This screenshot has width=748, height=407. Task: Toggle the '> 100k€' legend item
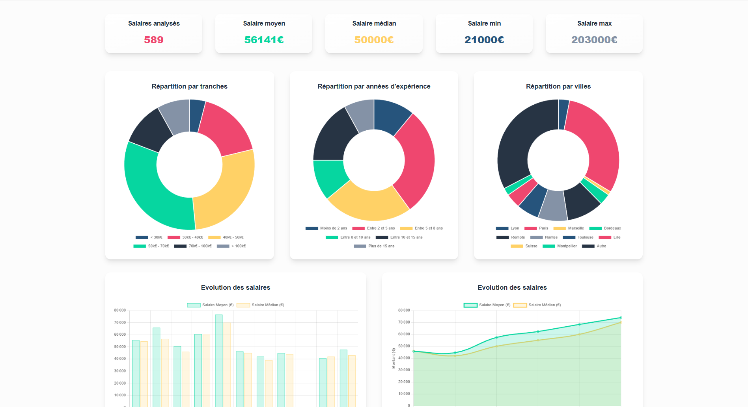(231, 246)
